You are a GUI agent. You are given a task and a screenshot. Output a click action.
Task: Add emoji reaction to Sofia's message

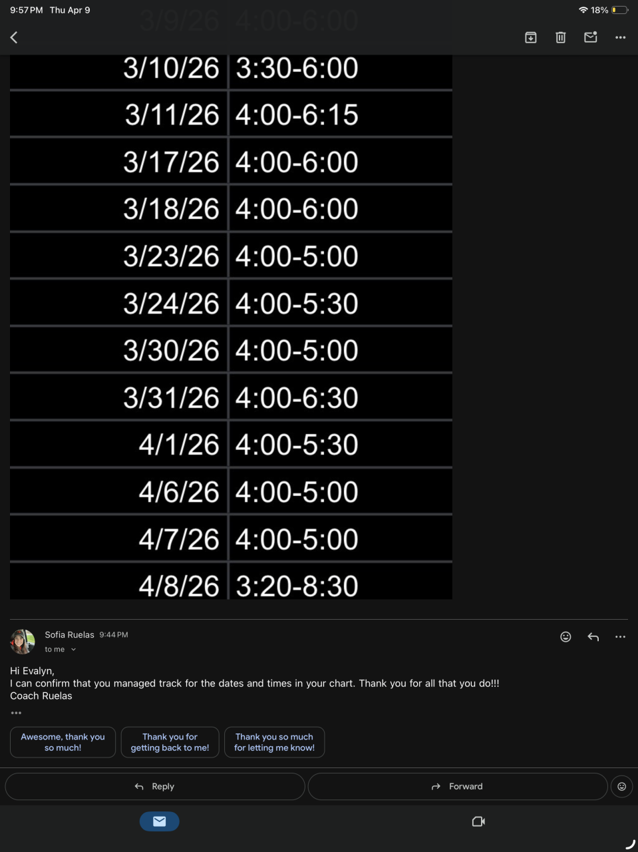coord(565,637)
